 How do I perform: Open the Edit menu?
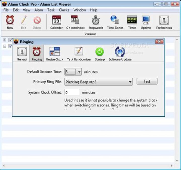pyautogui.click(x=16, y=10)
